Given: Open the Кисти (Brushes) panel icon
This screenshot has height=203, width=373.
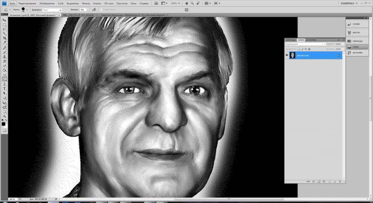Looking at the screenshot, I should click(x=356, y=32).
